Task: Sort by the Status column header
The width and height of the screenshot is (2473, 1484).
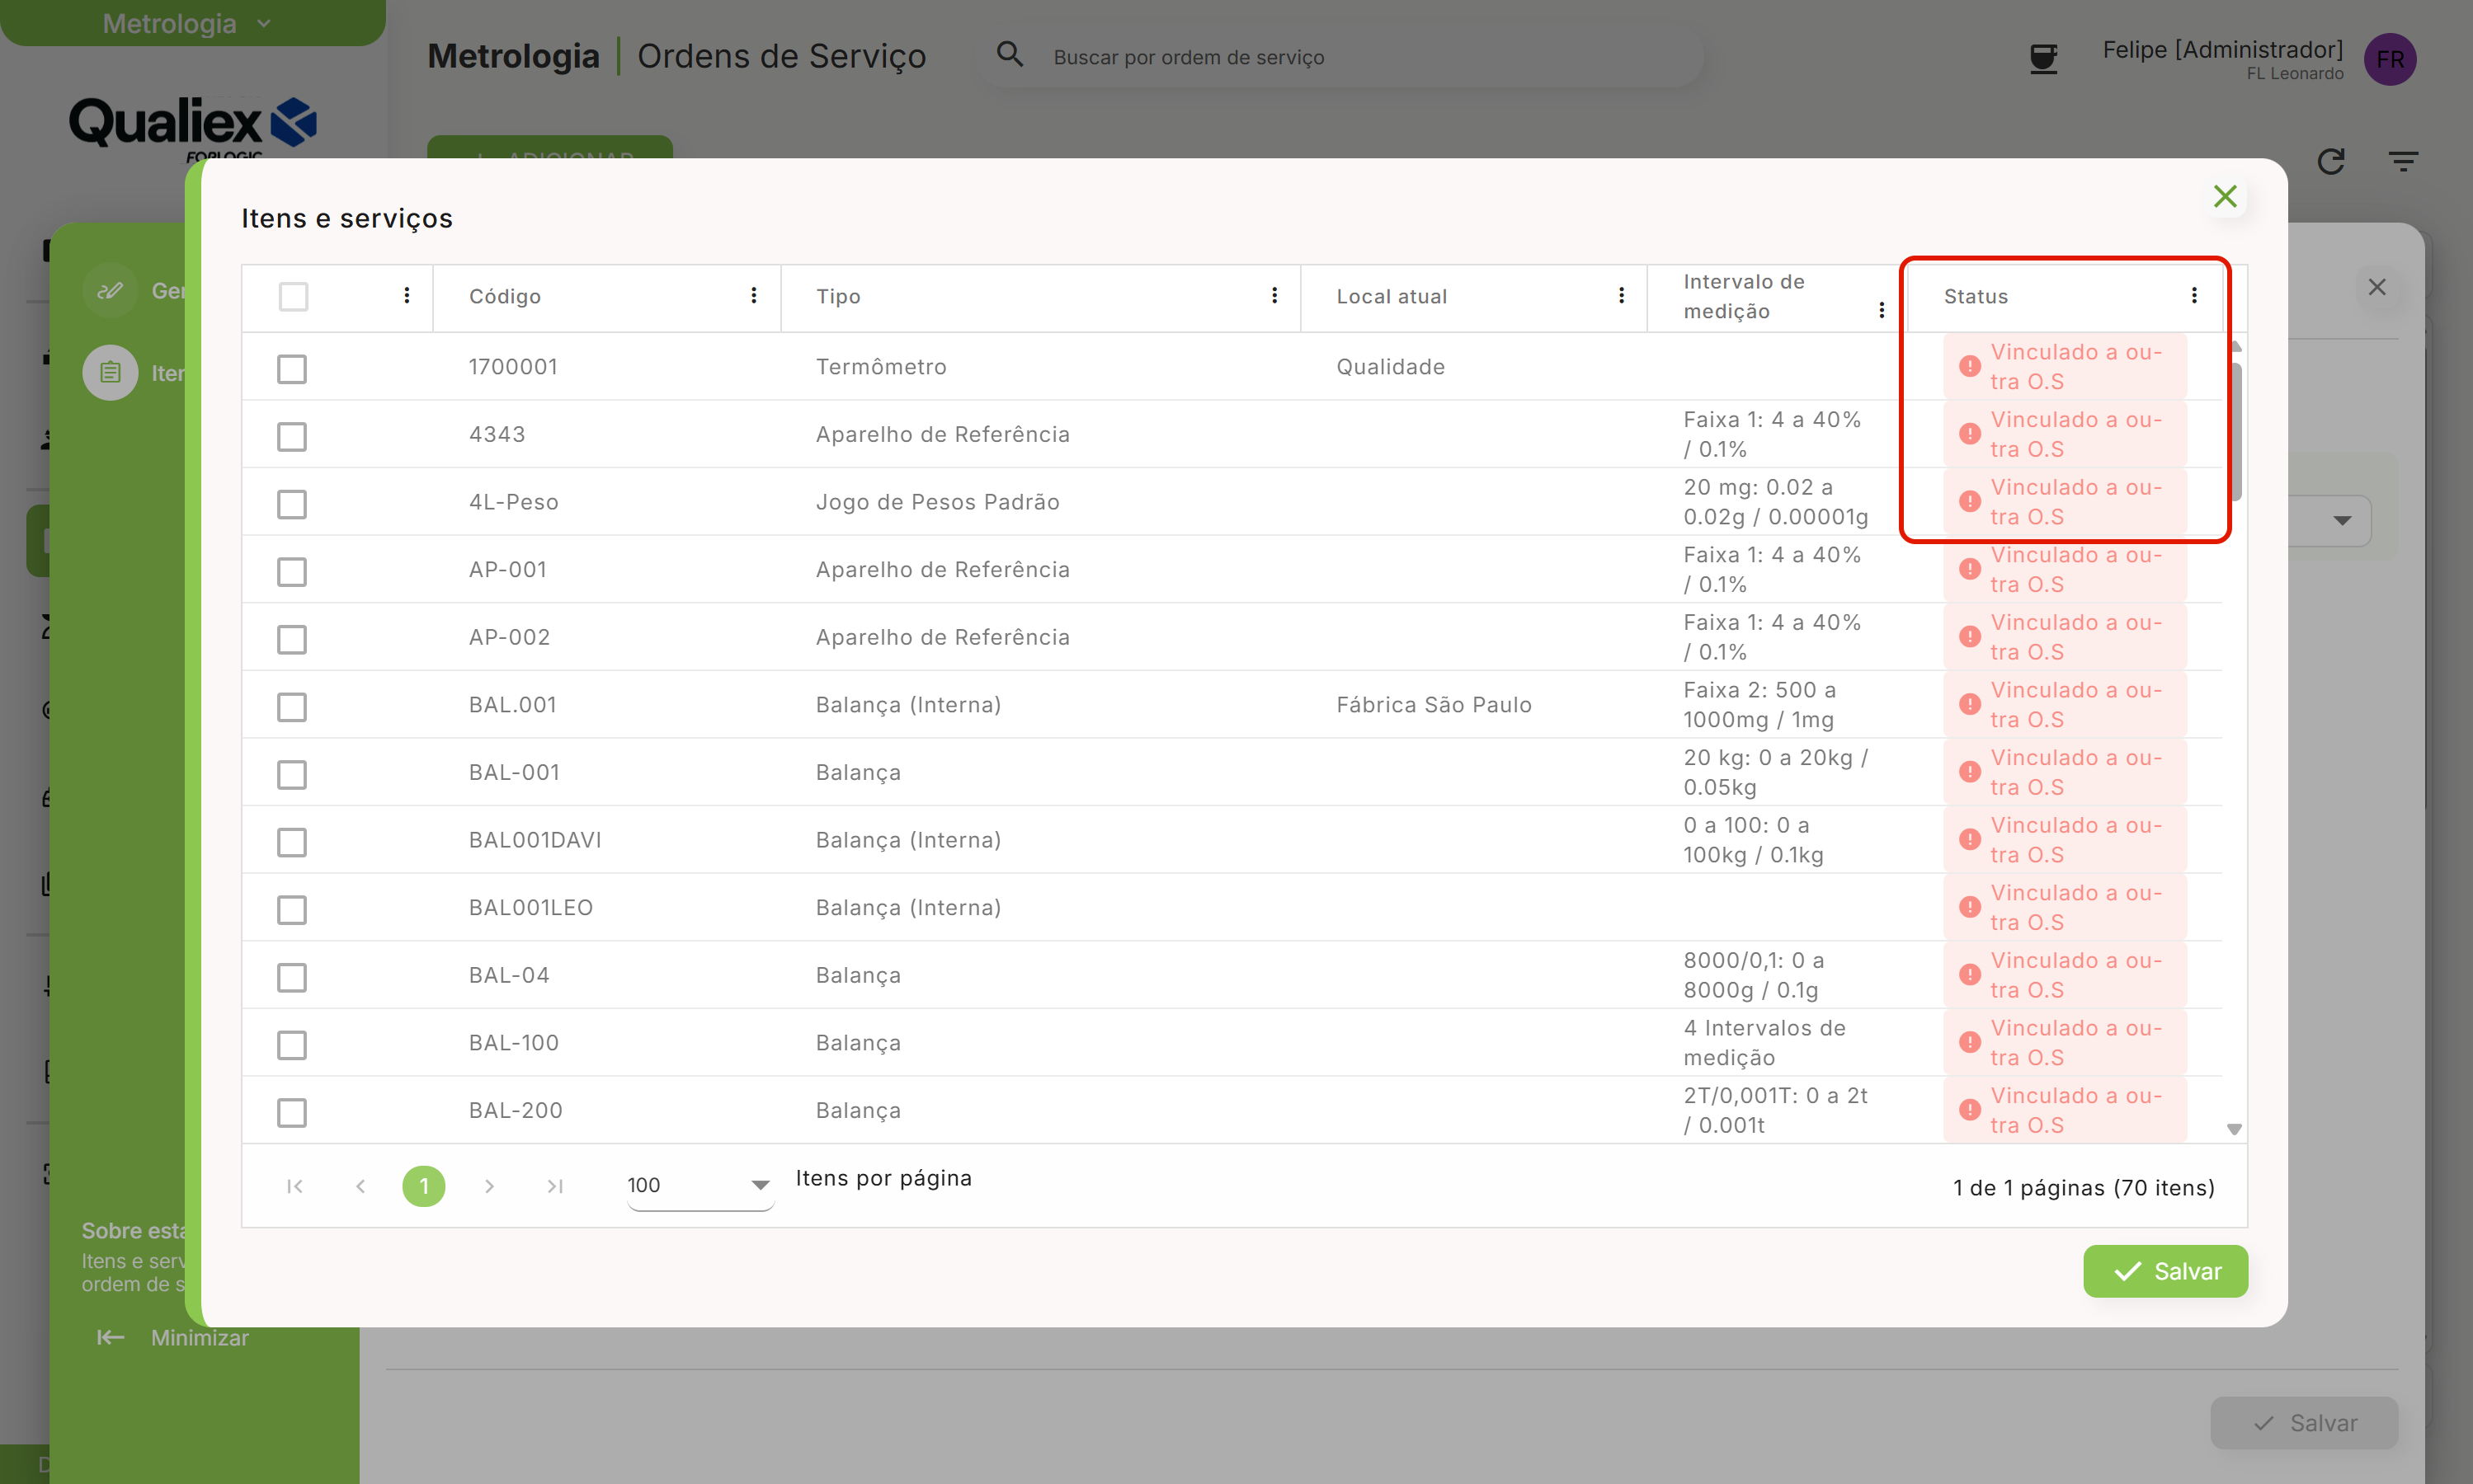Action: coord(1976,296)
